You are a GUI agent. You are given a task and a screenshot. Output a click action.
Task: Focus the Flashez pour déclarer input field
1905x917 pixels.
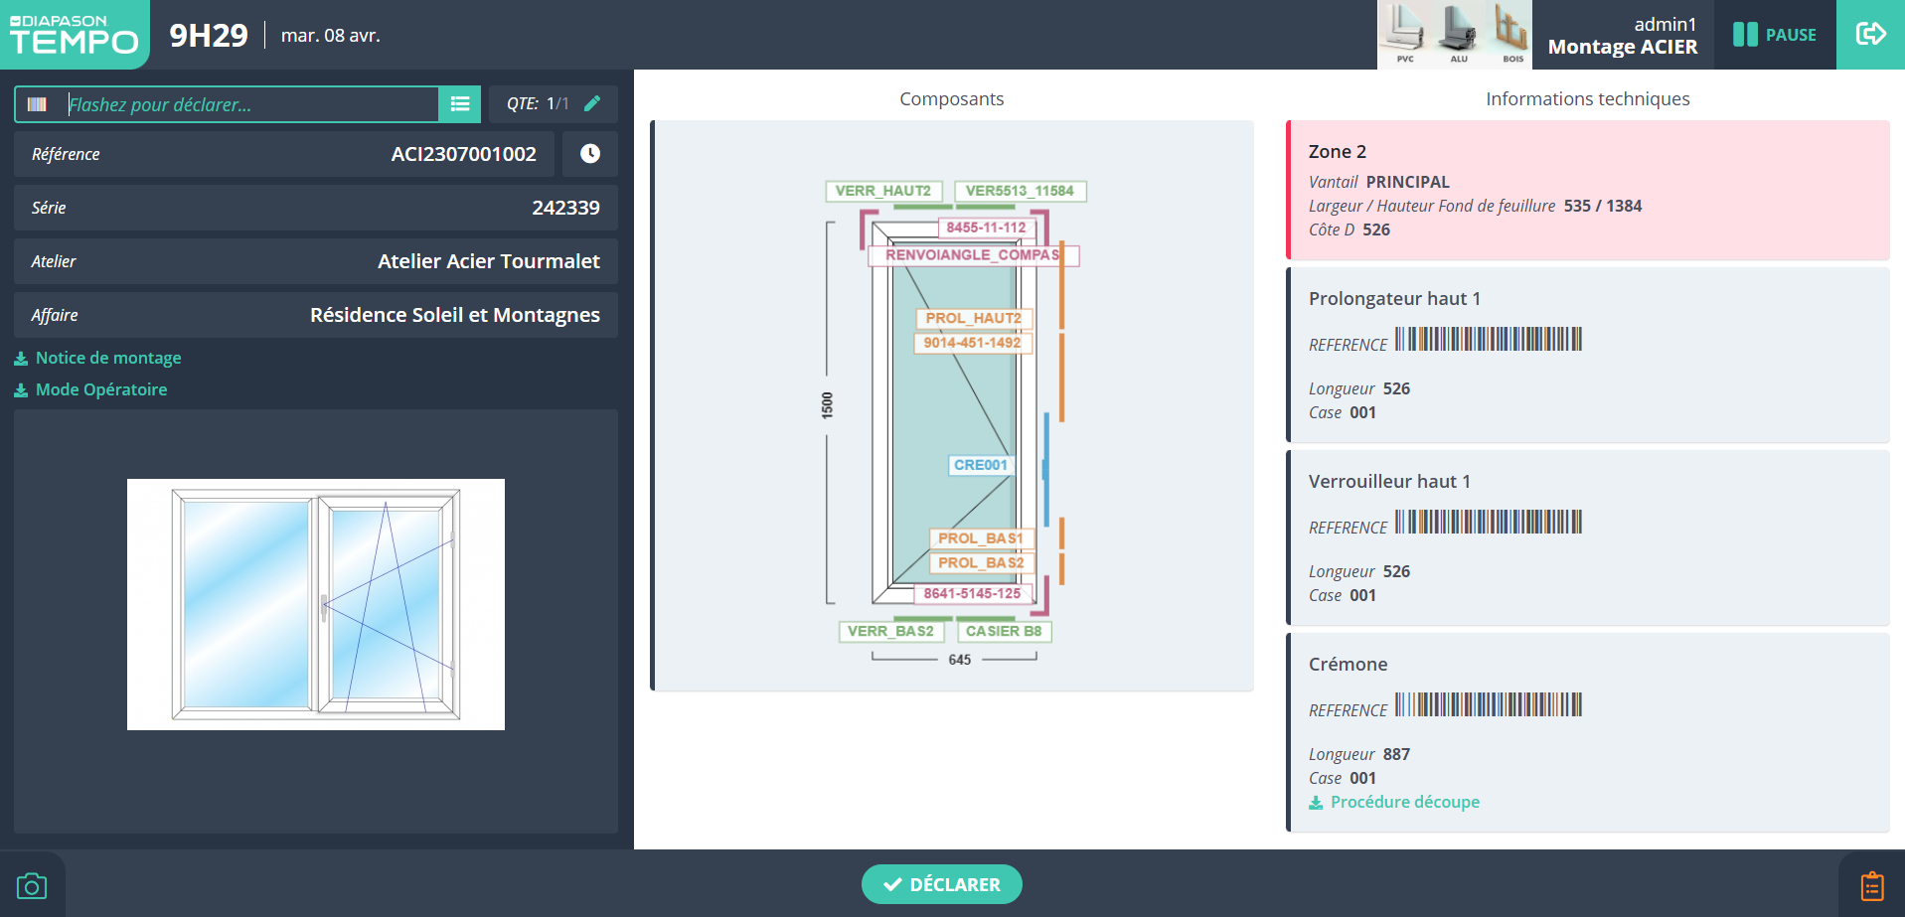pos(248,104)
